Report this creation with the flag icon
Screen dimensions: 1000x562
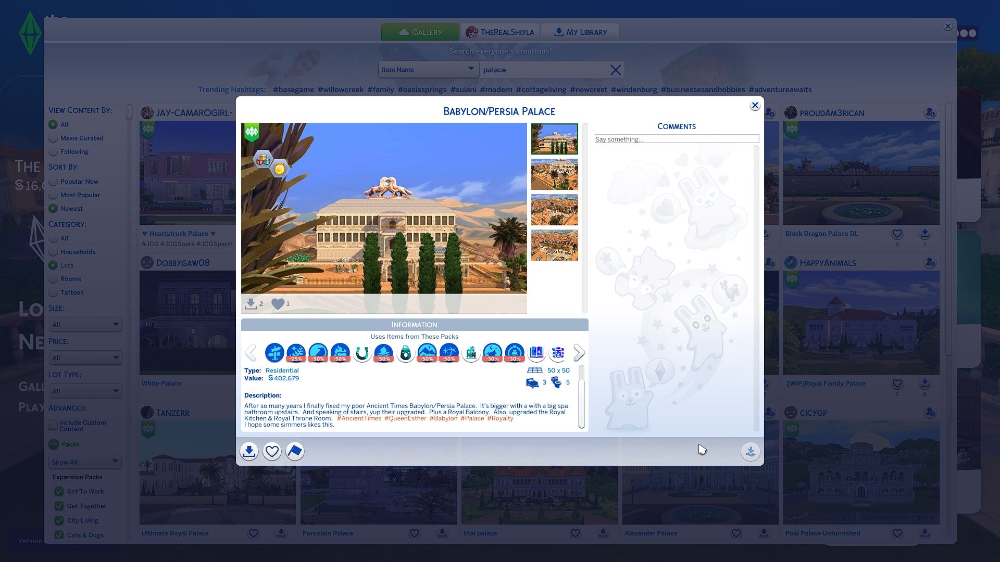[295, 451]
